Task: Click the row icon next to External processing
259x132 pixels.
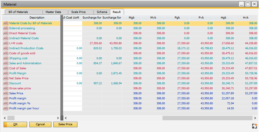Action: 6,28
